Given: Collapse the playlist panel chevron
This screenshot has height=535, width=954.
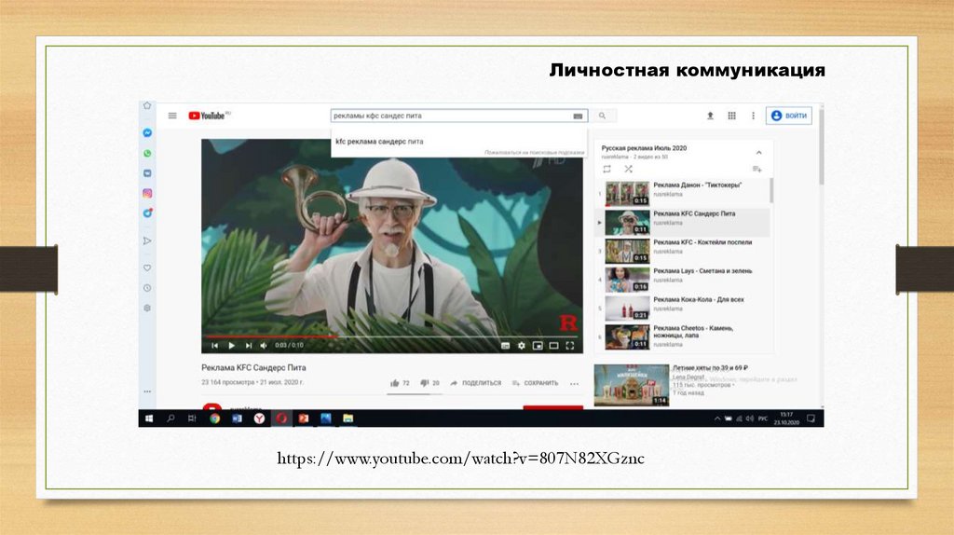Looking at the screenshot, I should click(x=758, y=152).
